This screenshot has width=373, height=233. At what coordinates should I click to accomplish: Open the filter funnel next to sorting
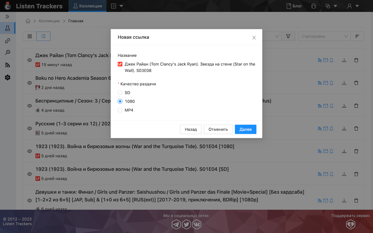[x=288, y=36]
